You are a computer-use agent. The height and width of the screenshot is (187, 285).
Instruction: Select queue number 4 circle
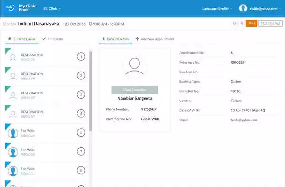click(x=81, y=114)
